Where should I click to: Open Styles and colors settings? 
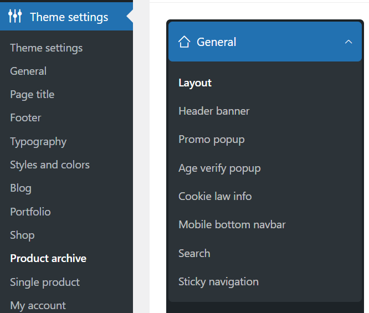tap(50, 165)
